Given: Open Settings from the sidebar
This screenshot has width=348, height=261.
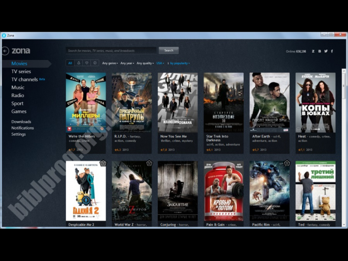Looking at the screenshot, I should [x=18, y=134].
